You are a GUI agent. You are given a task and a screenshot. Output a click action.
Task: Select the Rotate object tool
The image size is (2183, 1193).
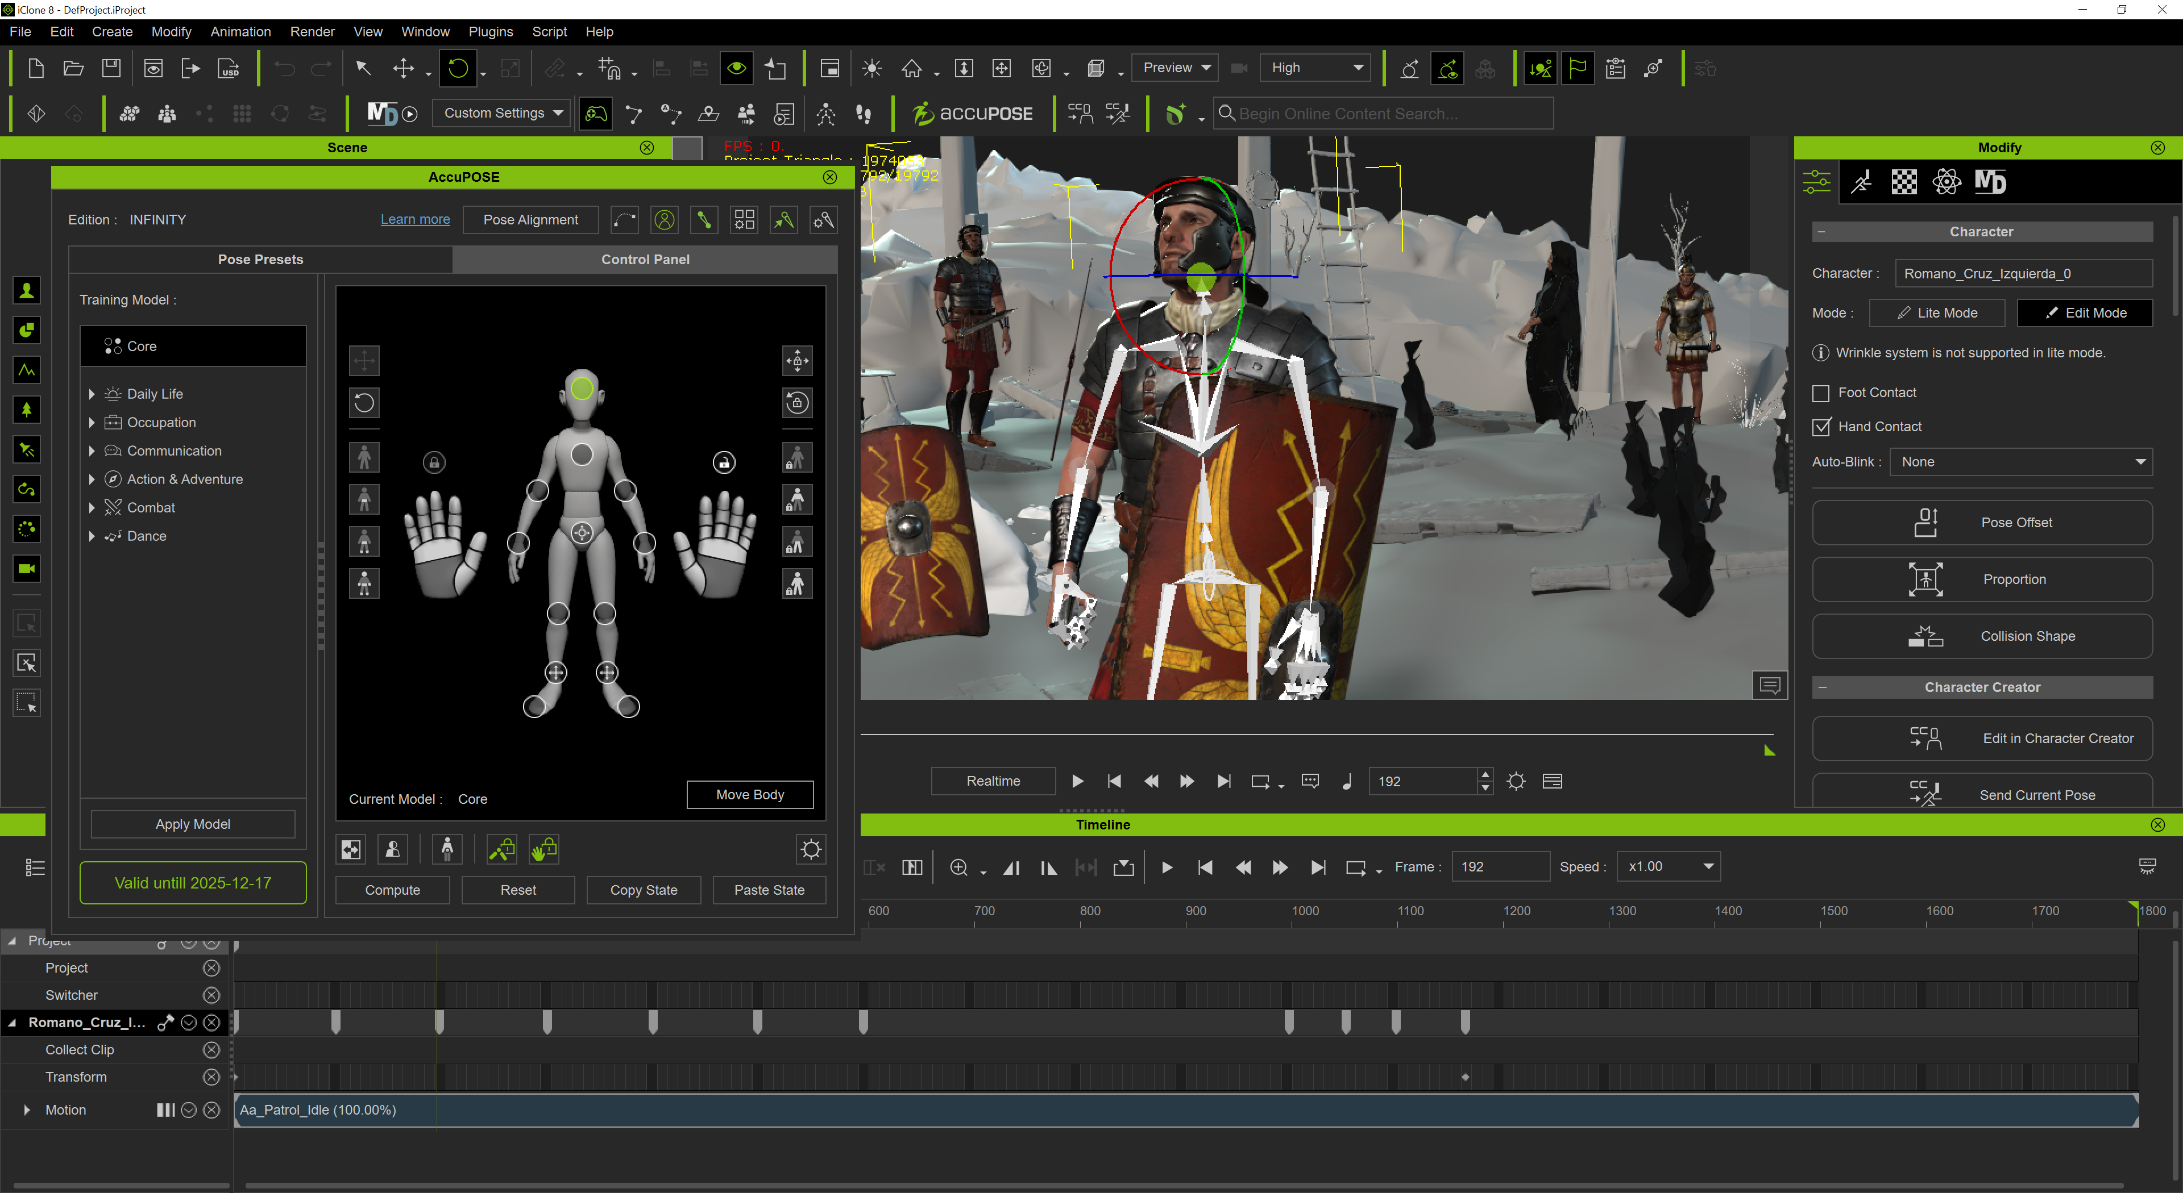pos(458,69)
